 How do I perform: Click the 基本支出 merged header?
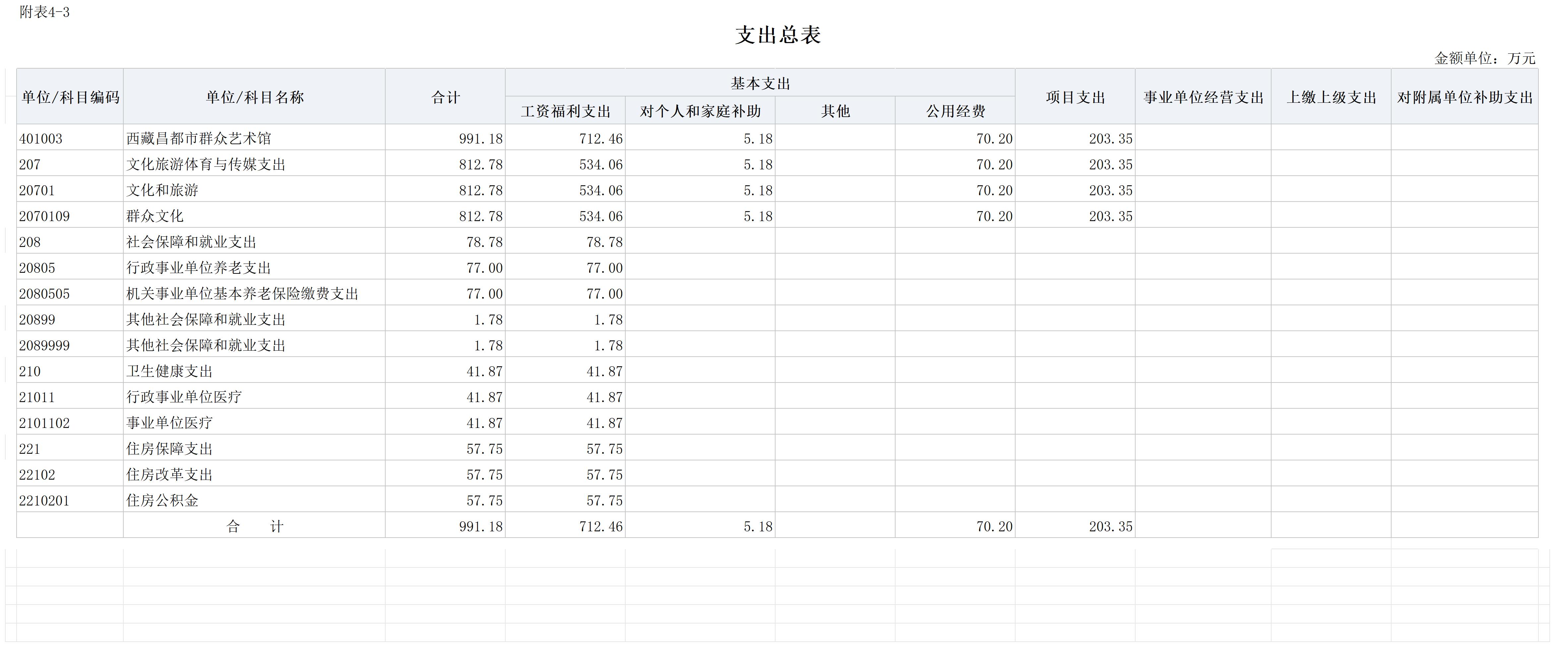point(760,83)
